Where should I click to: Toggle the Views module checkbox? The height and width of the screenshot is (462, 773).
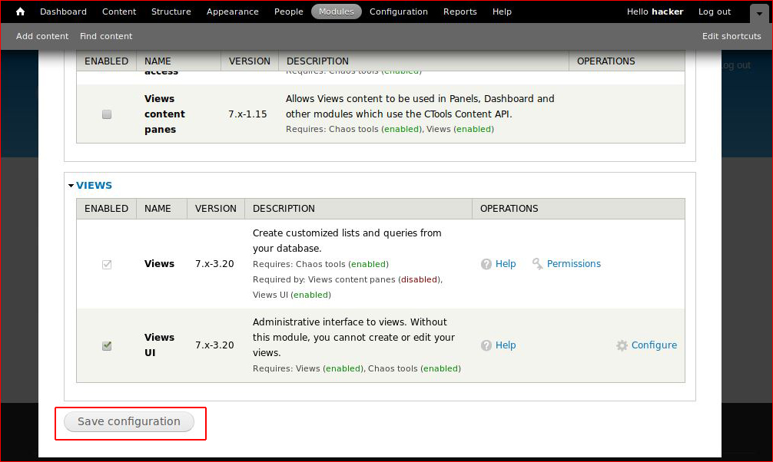tap(107, 265)
